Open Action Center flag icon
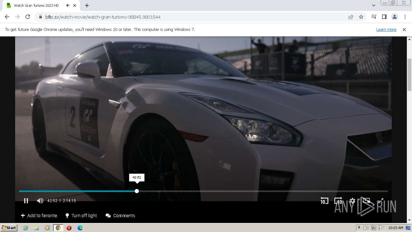 click(x=381, y=228)
